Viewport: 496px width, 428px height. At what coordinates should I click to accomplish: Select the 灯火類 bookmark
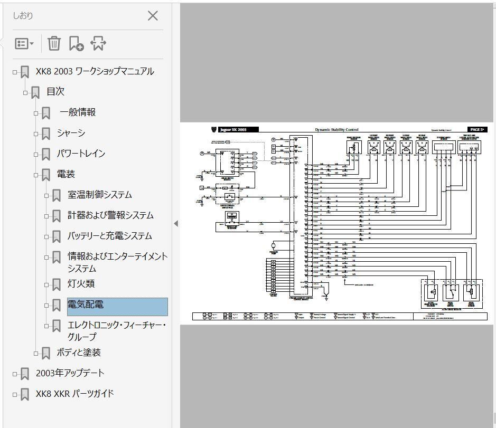point(81,283)
